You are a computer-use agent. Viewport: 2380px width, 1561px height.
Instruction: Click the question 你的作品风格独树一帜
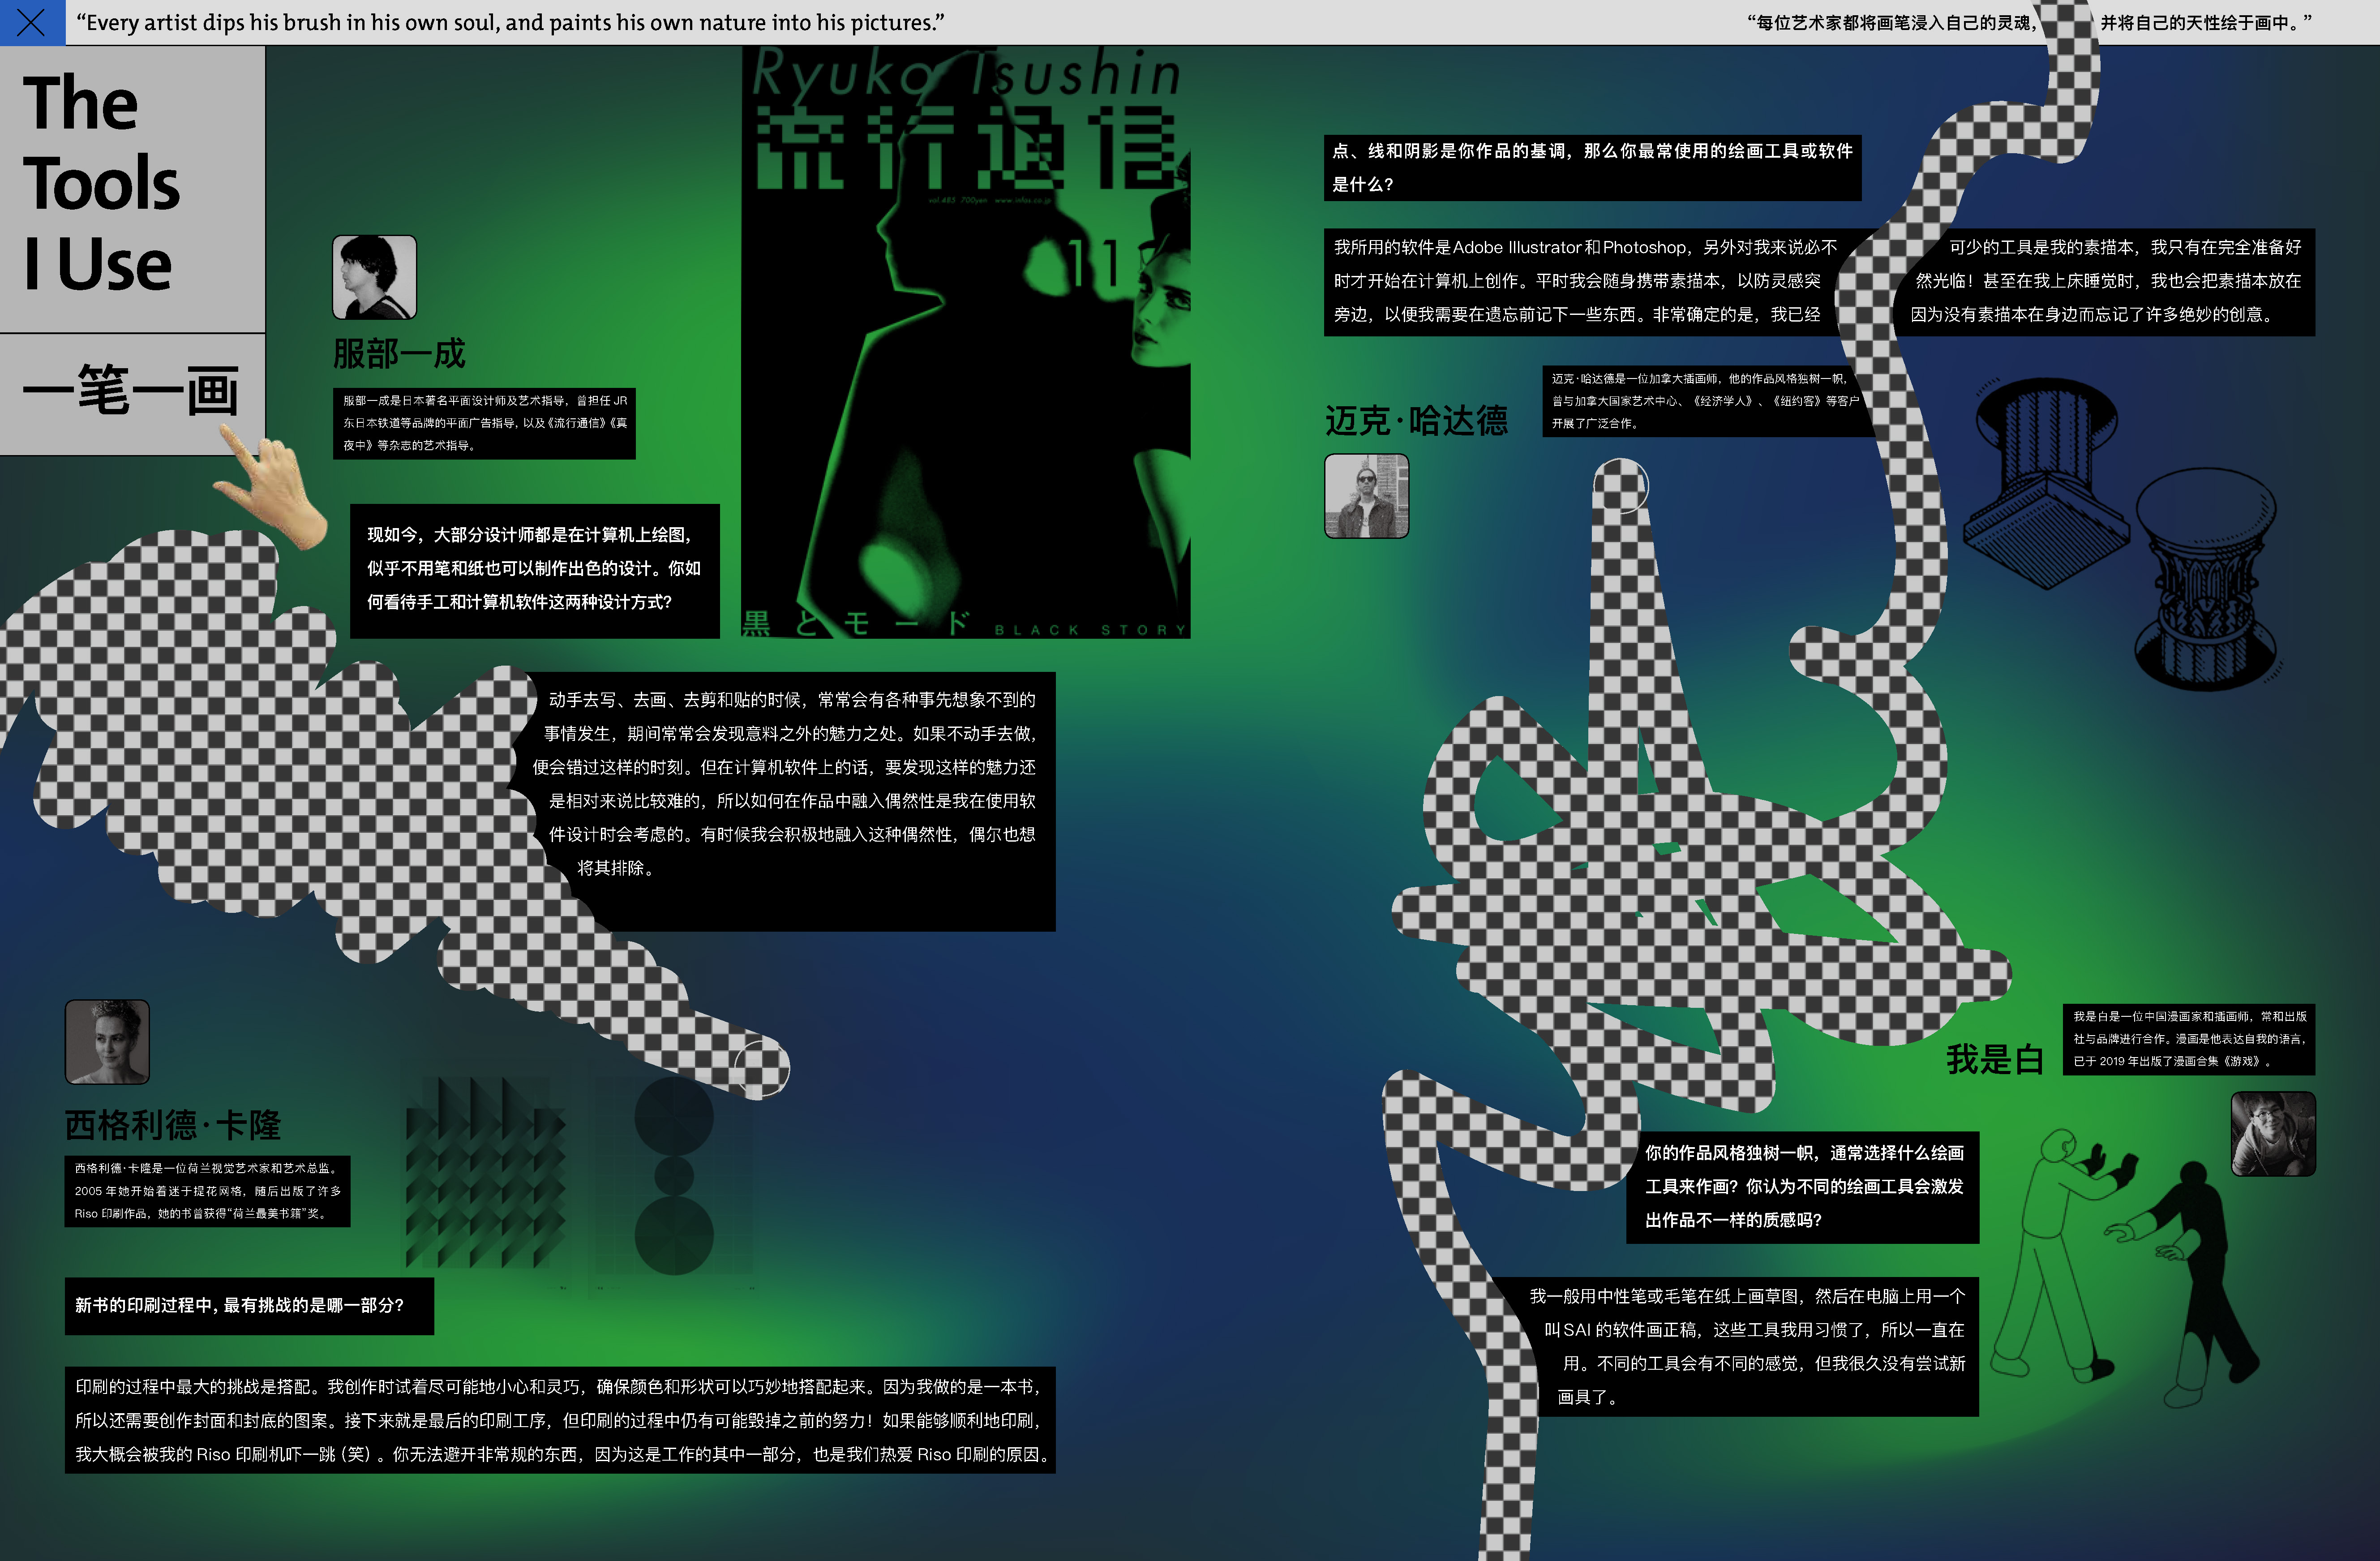pos(1803,1187)
